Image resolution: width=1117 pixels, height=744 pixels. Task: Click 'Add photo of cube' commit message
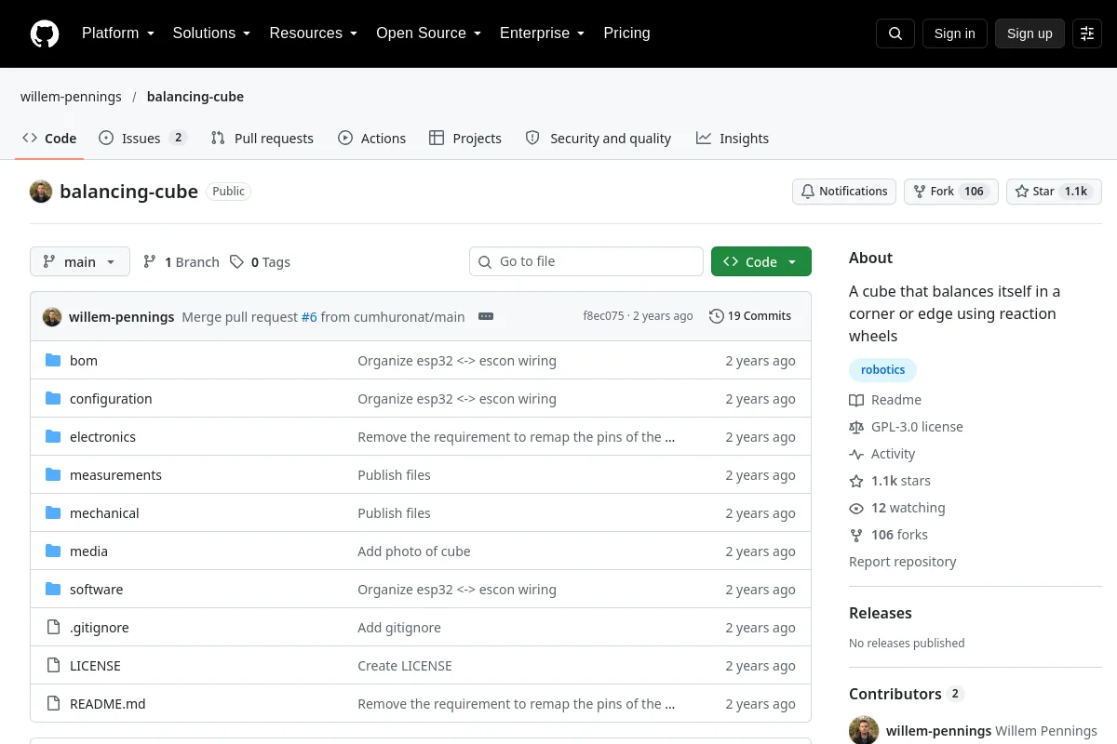[414, 551]
